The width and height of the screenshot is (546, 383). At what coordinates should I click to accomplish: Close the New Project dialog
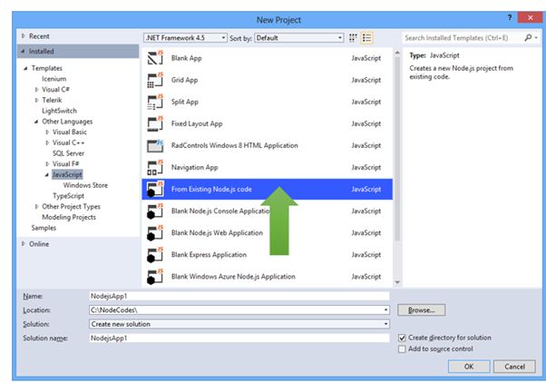pyautogui.click(x=530, y=17)
